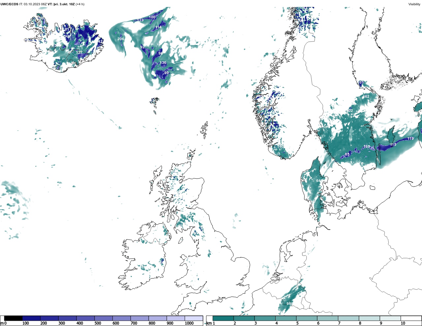Image resolution: width=422 pixels, height=326 pixels.
Task: Click the 300–400 m legend color block
Action: [67, 318]
